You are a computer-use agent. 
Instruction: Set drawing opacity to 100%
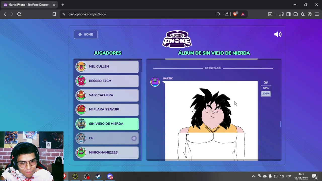(x=266, y=94)
